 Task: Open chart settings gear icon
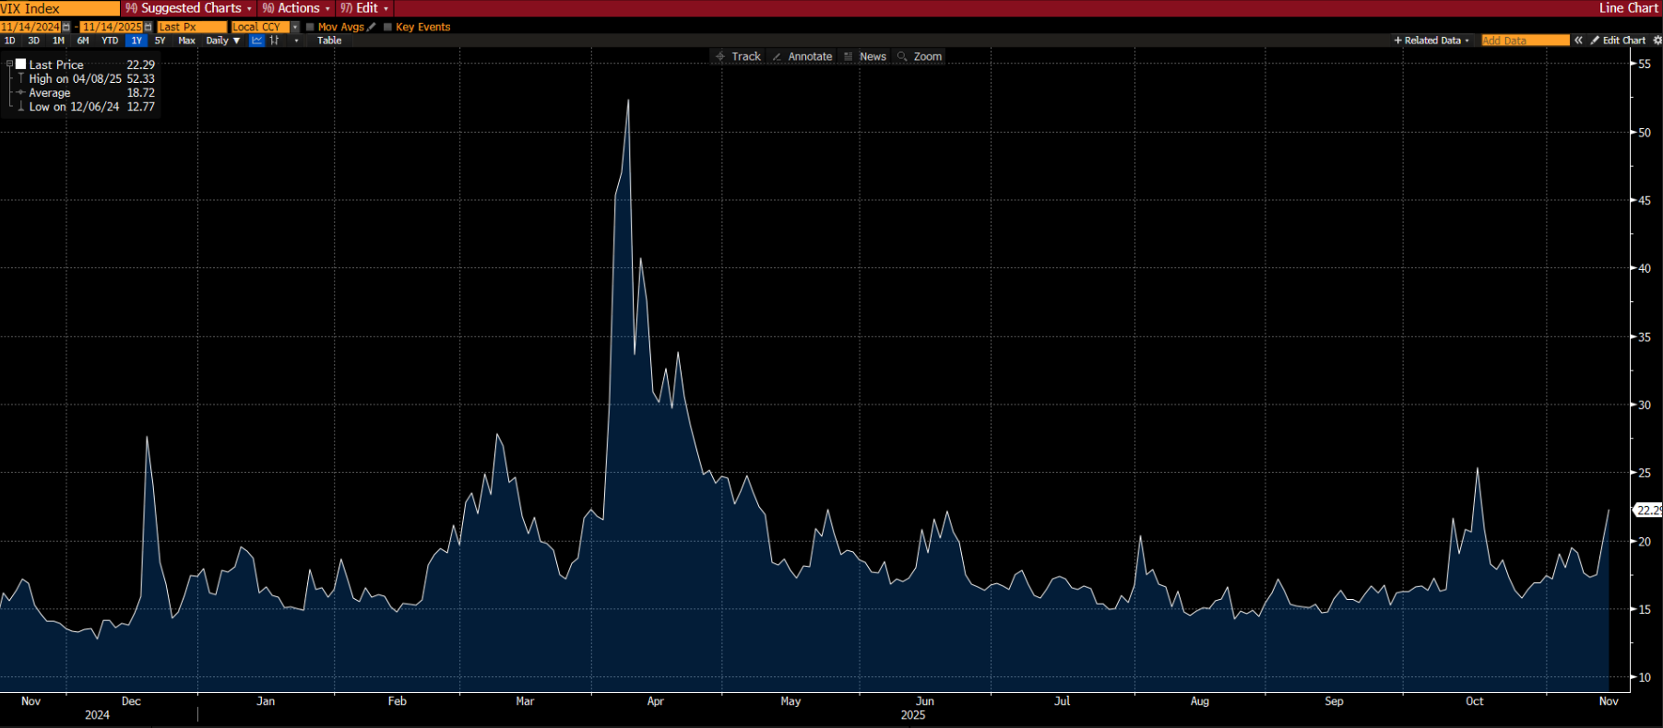coord(1657,41)
